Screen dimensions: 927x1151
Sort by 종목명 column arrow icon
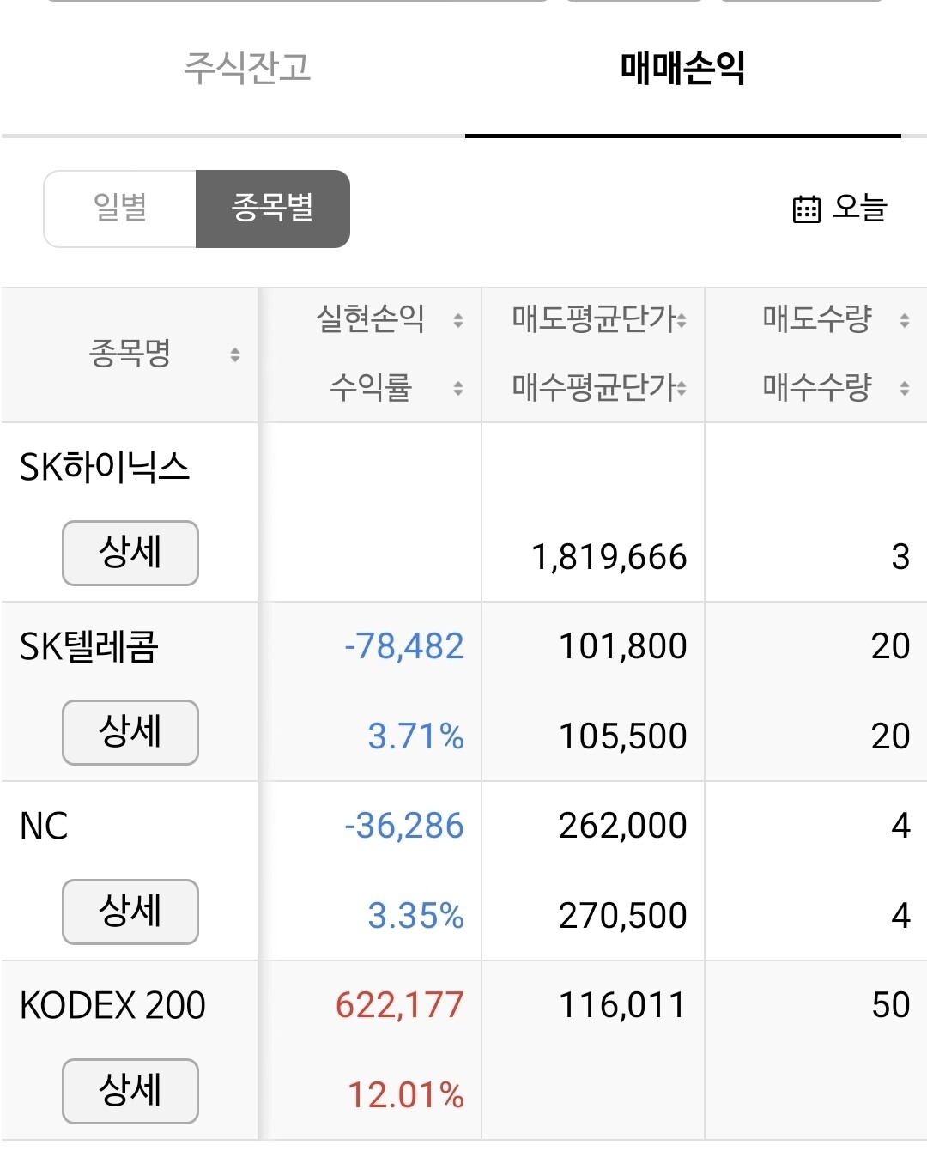(x=235, y=354)
